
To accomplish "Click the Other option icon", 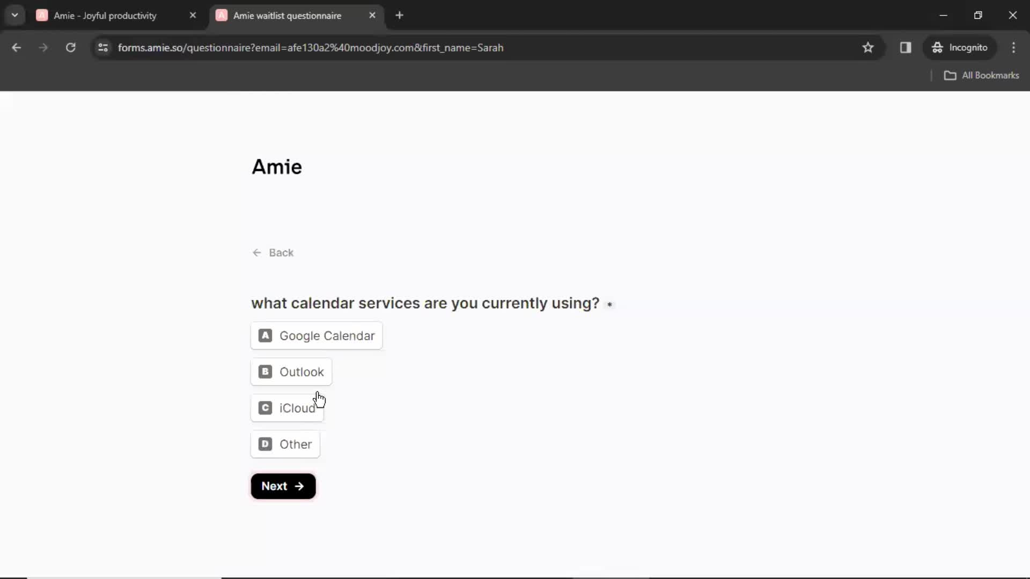I will [266, 444].
